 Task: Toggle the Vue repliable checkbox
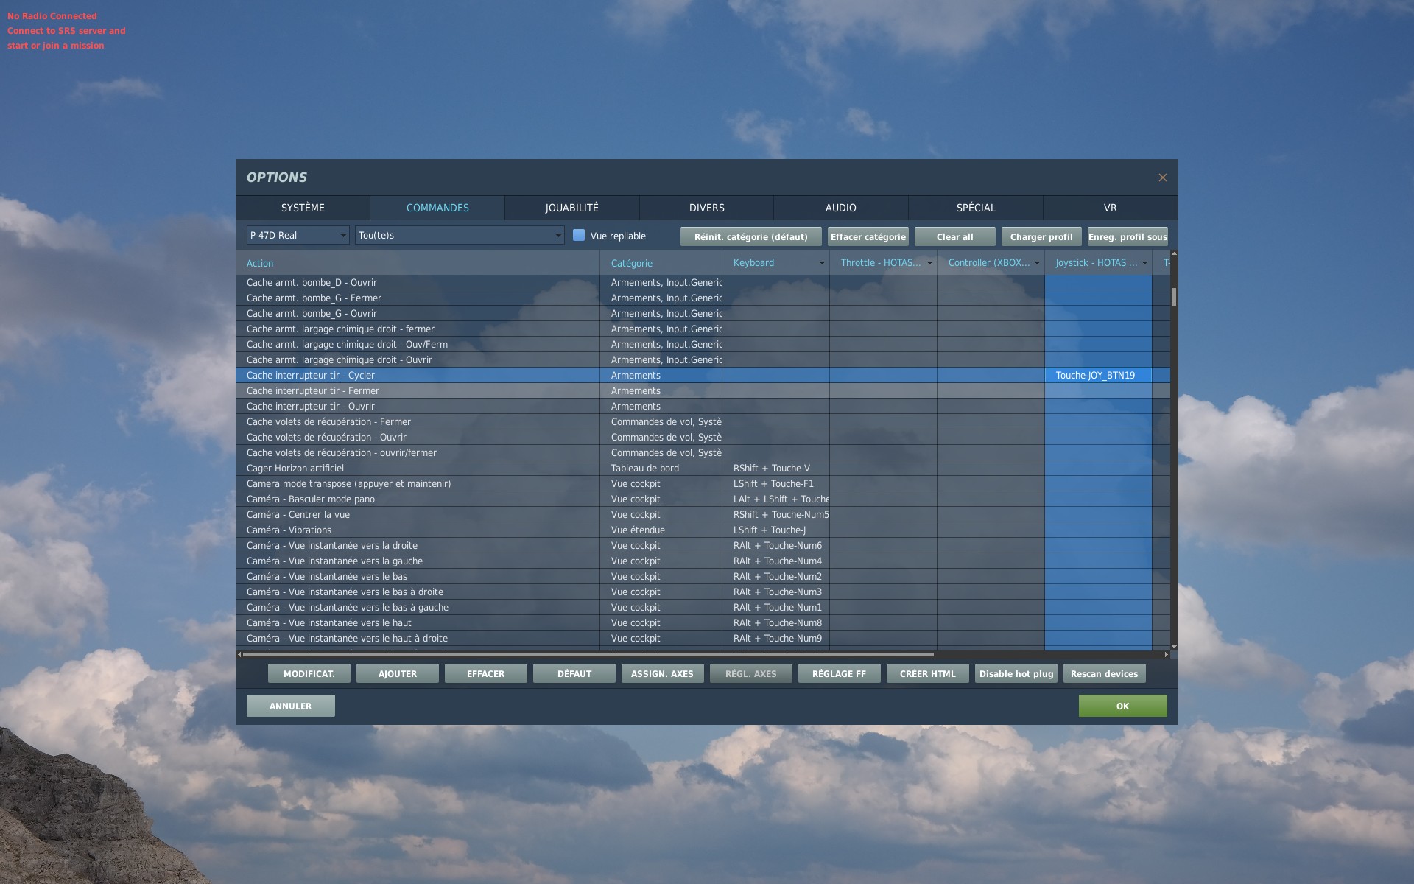click(579, 236)
